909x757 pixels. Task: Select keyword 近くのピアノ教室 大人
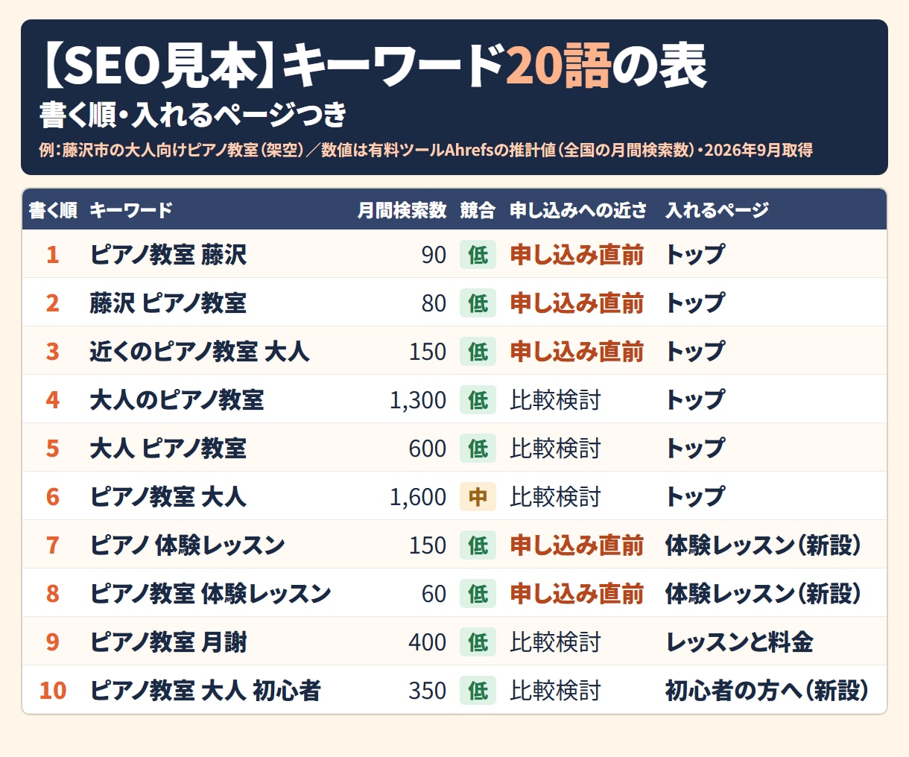tap(200, 352)
